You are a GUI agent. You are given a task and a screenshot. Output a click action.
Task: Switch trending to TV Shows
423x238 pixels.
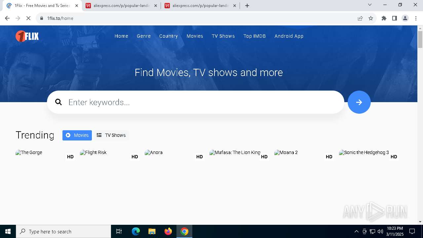pos(111,135)
